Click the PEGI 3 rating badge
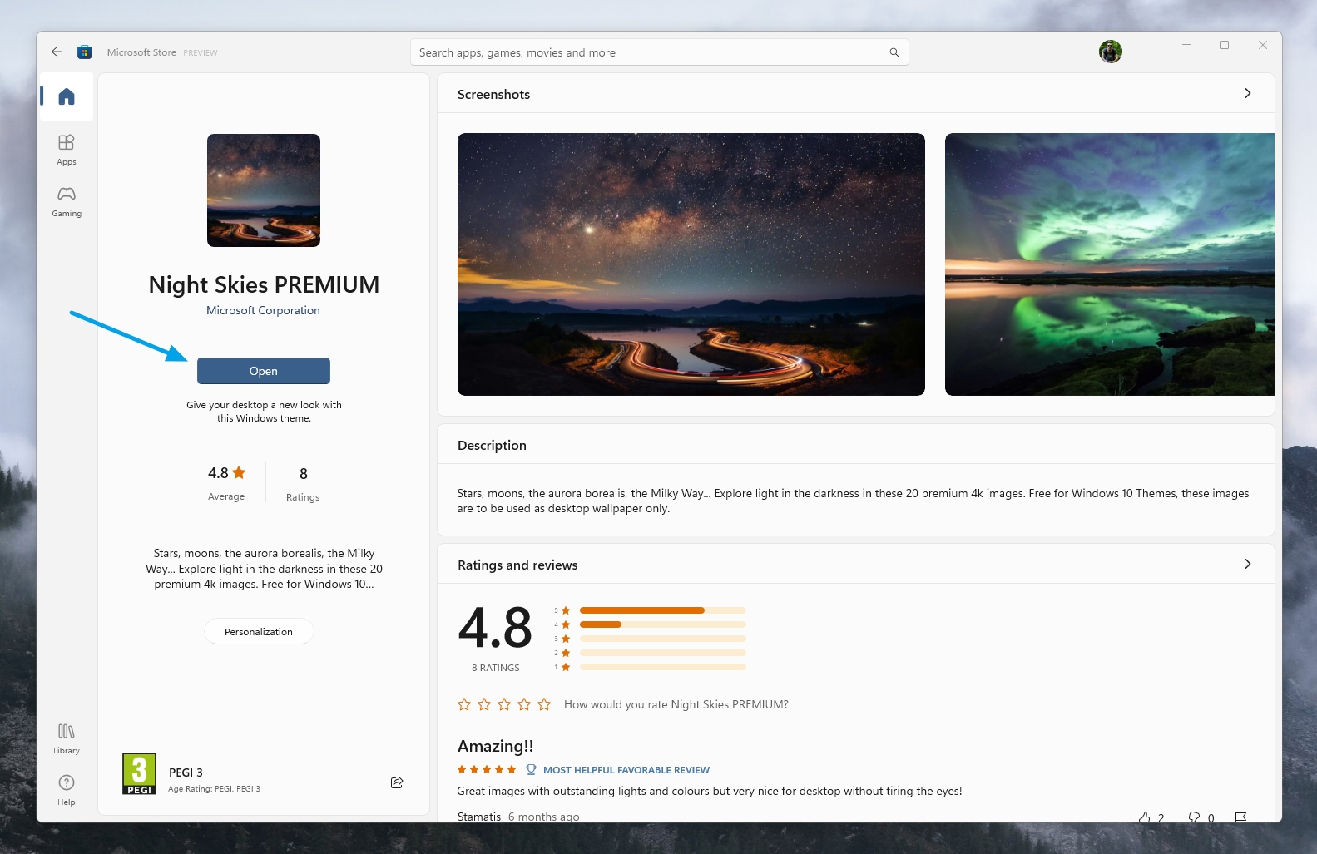The height and width of the screenshot is (854, 1317). click(x=139, y=774)
